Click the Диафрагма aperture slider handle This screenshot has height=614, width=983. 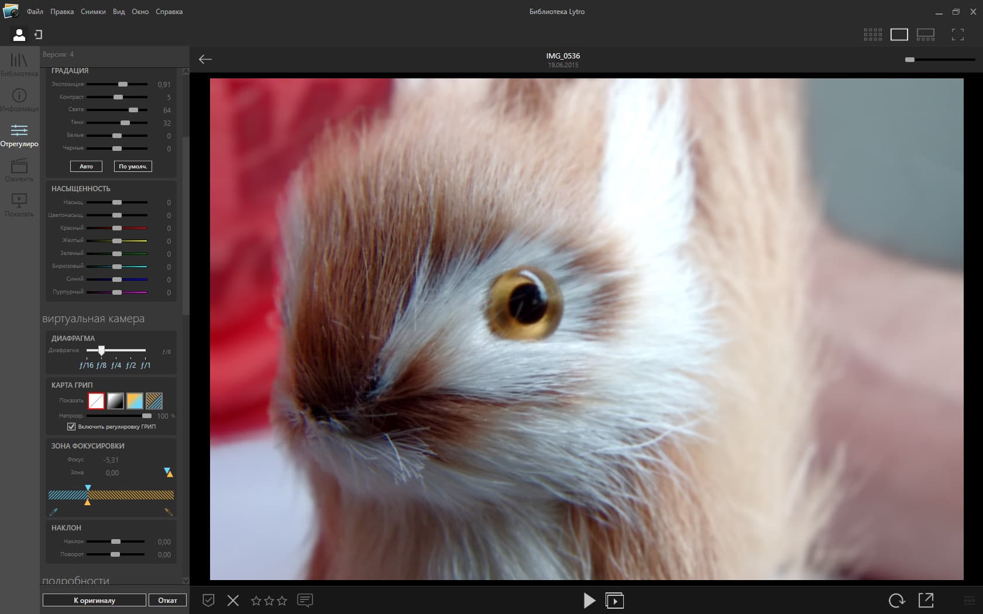101,350
